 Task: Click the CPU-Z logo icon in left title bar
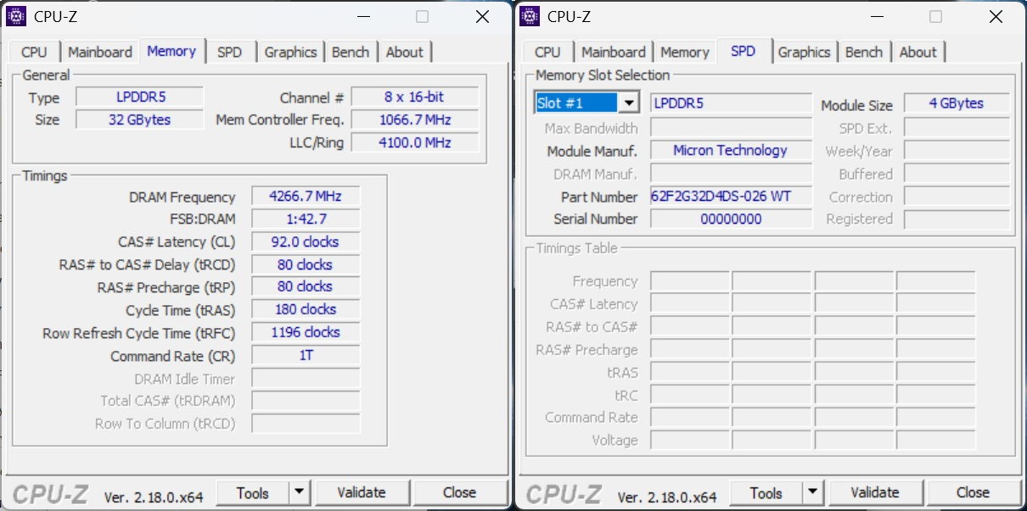point(17,16)
